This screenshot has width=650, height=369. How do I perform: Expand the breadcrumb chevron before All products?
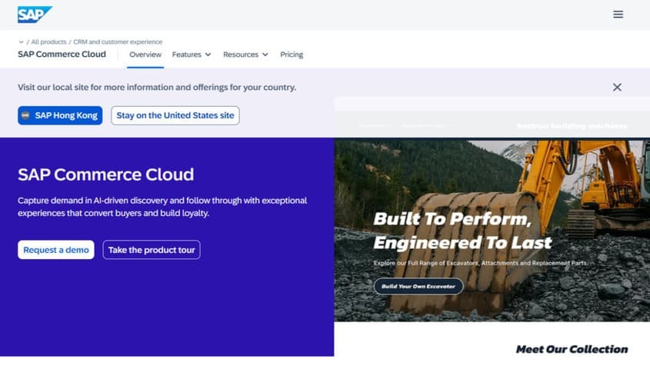pyautogui.click(x=21, y=42)
